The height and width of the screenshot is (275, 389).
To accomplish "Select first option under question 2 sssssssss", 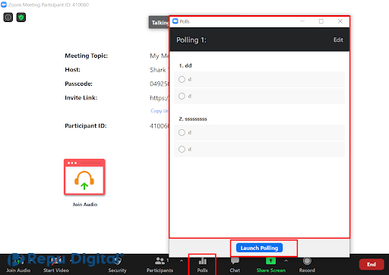I will pos(259,132).
